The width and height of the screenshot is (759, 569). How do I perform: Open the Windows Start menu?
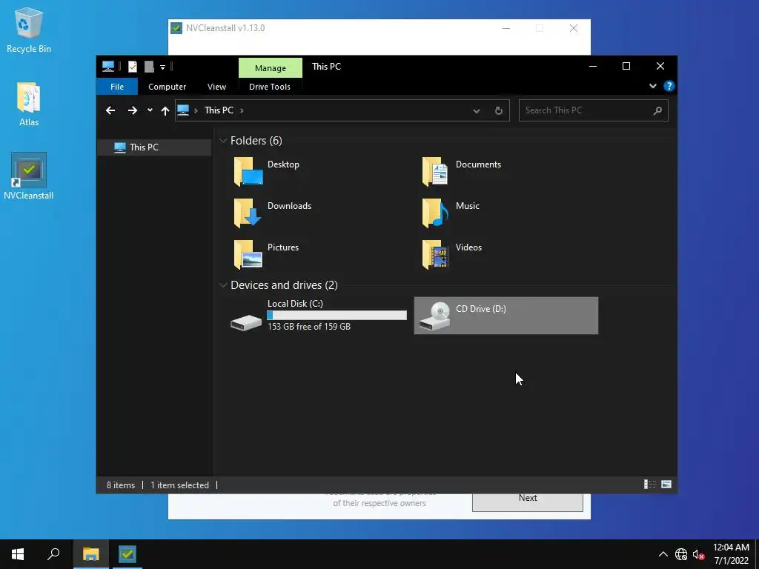tap(18, 554)
